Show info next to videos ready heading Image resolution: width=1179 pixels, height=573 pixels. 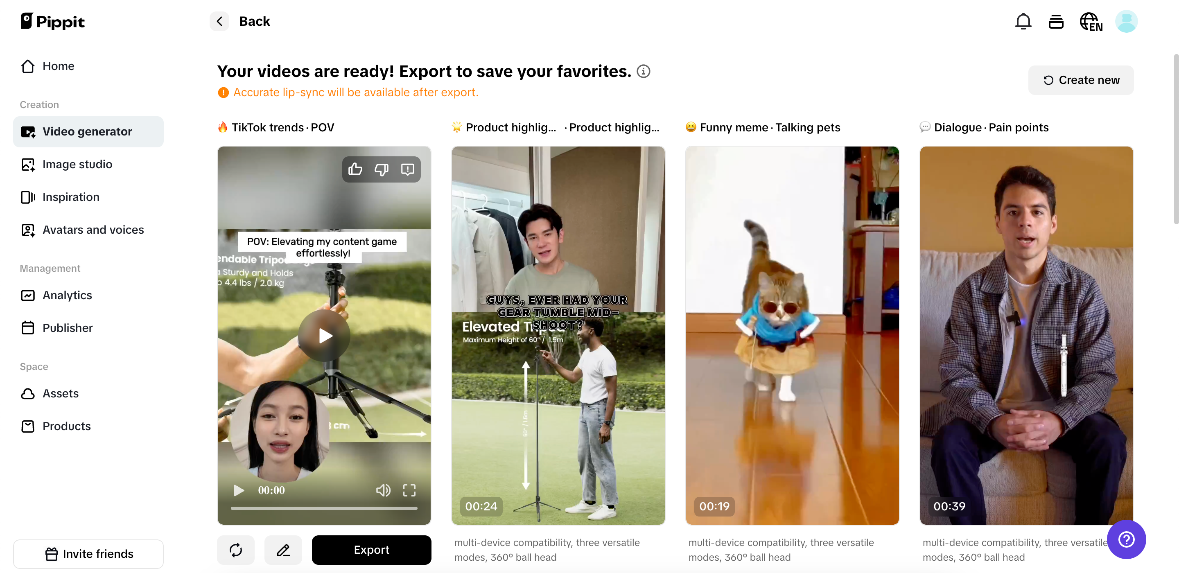coord(644,71)
